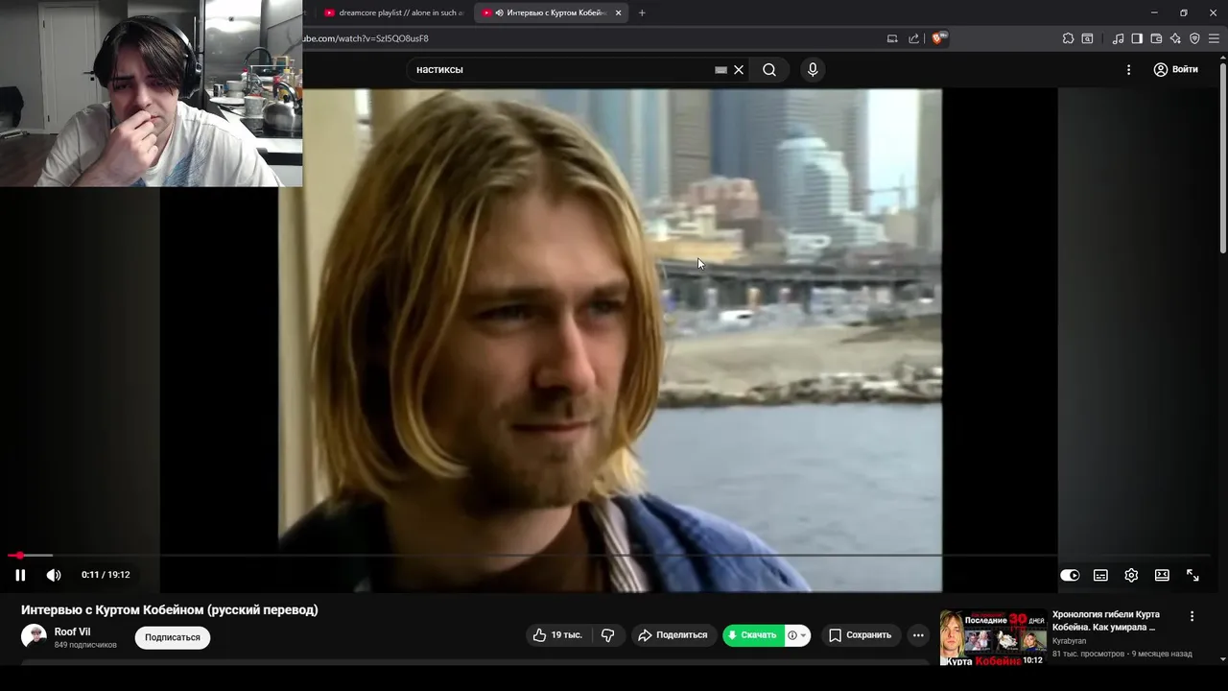Screen dimensions: 1228x691
Task: Open the Roof Vil channel avatar
Action: tap(34, 637)
